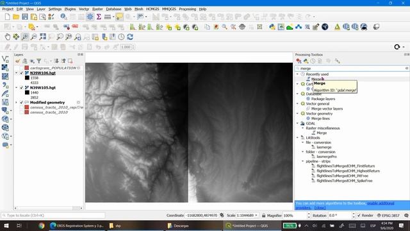This screenshot has width=410, height=231.
Task: Open the MMQGIS menu
Action: pyautogui.click(x=169, y=9)
